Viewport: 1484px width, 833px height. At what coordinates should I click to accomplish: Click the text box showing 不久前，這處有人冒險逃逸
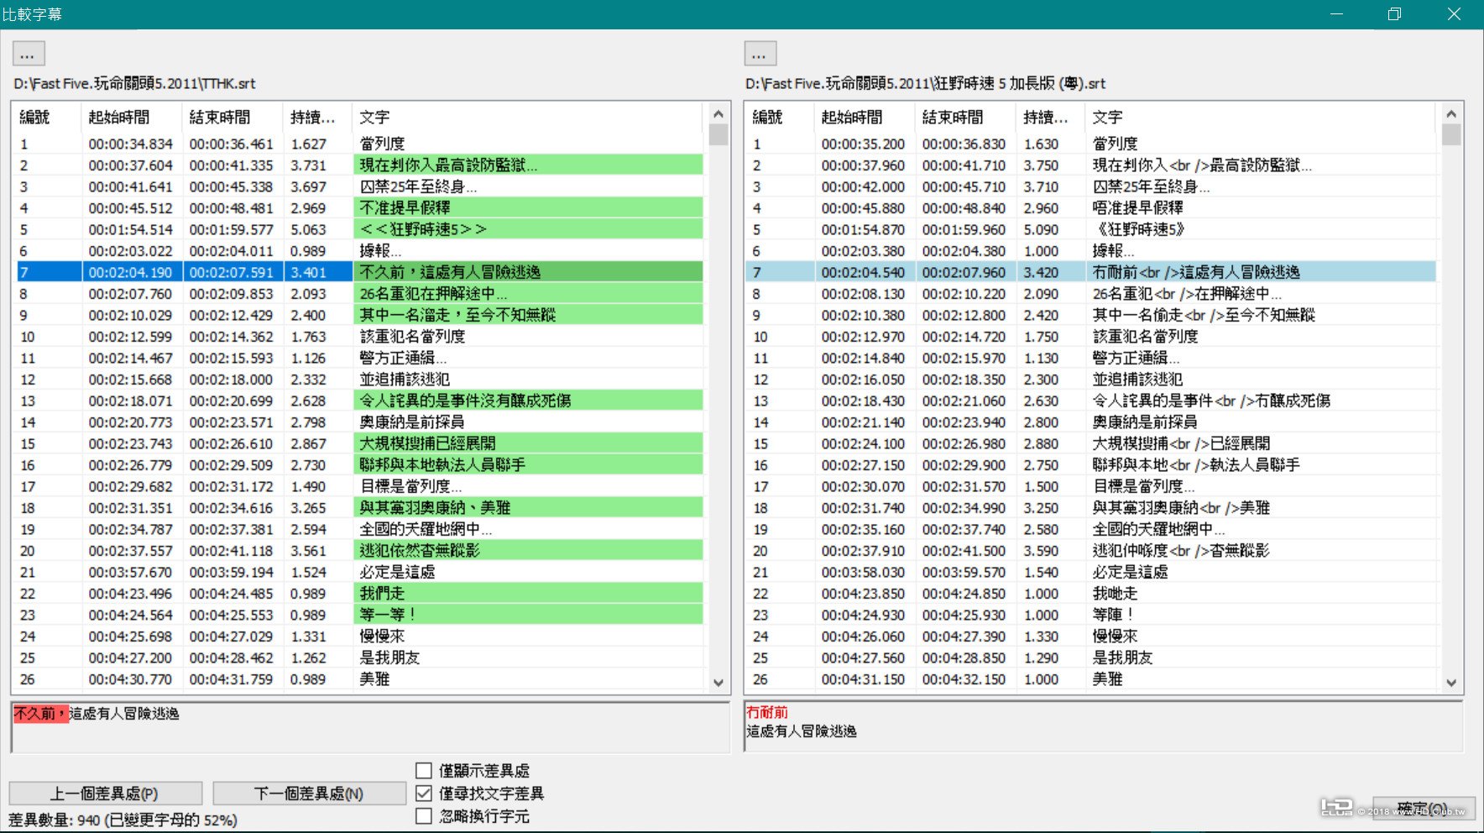[370, 727]
